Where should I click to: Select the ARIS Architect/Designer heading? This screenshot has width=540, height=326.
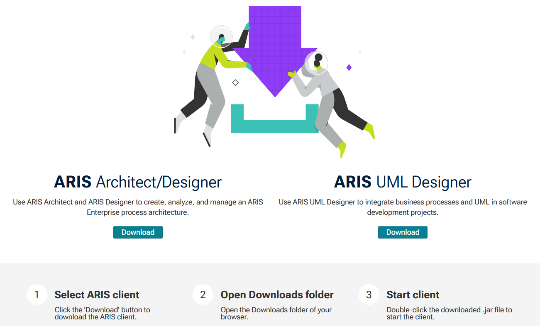pos(138,182)
